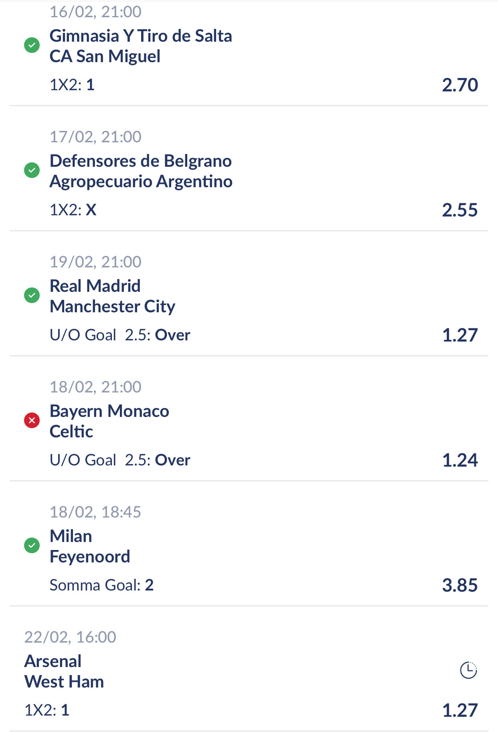Click green check icon beside Real Madrid match
The height and width of the screenshot is (732, 498).
[x=32, y=295]
